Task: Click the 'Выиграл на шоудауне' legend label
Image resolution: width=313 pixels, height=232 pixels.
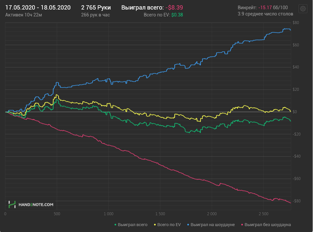Action: click(212, 225)
